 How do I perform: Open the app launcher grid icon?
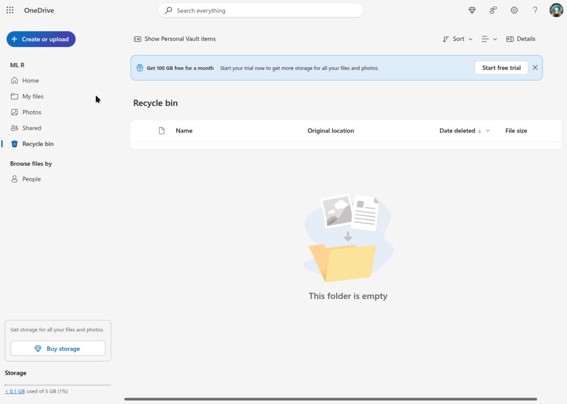pyautogui.click(x=10, y=10)
